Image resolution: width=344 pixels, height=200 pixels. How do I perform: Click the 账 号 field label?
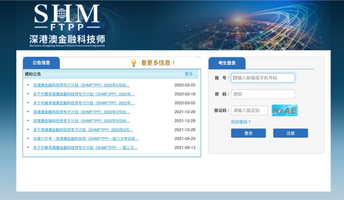pos(222,78)
